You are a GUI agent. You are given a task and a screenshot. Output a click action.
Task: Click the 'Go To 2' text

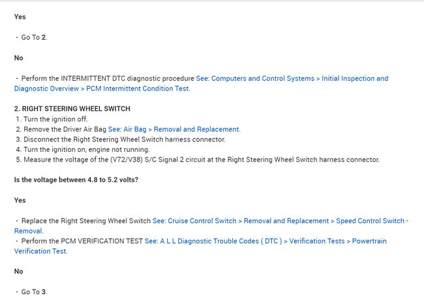[x=34, y=37]
